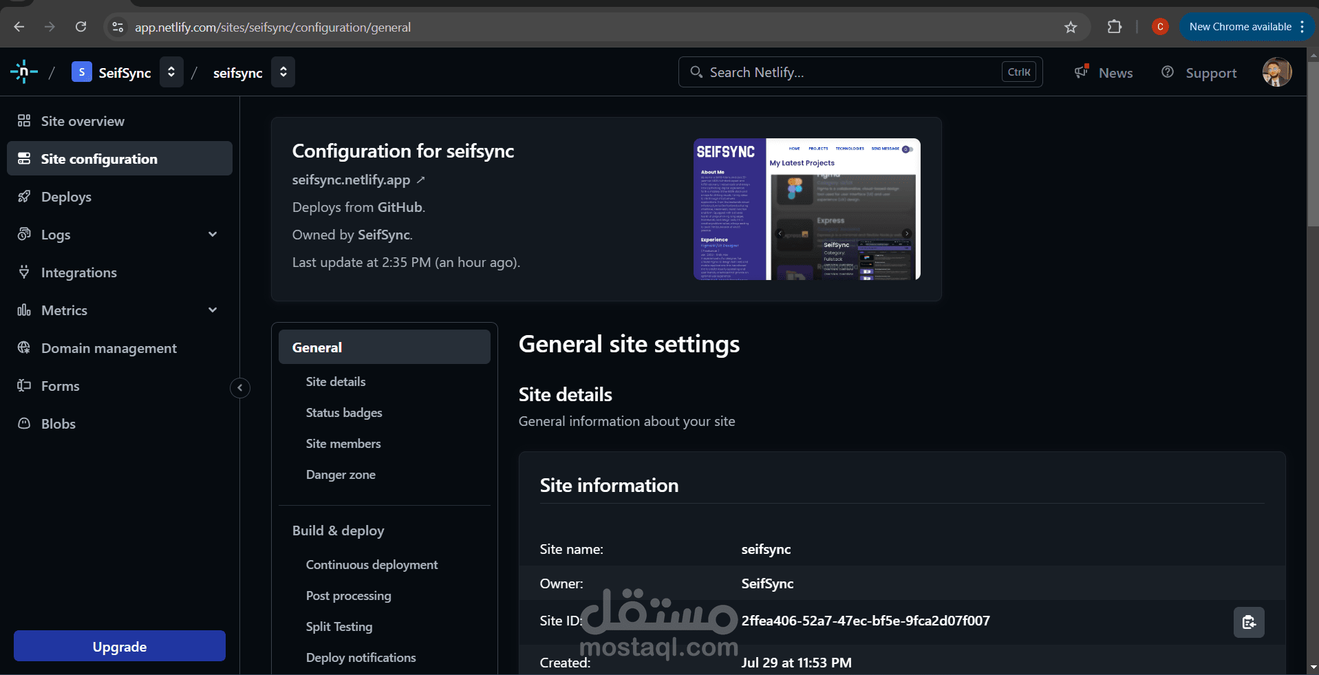Click the Blobs icon in sidebar
The height and width of the screenshot is (675, 1319).
pyautogui.click(x=24, y=423)
